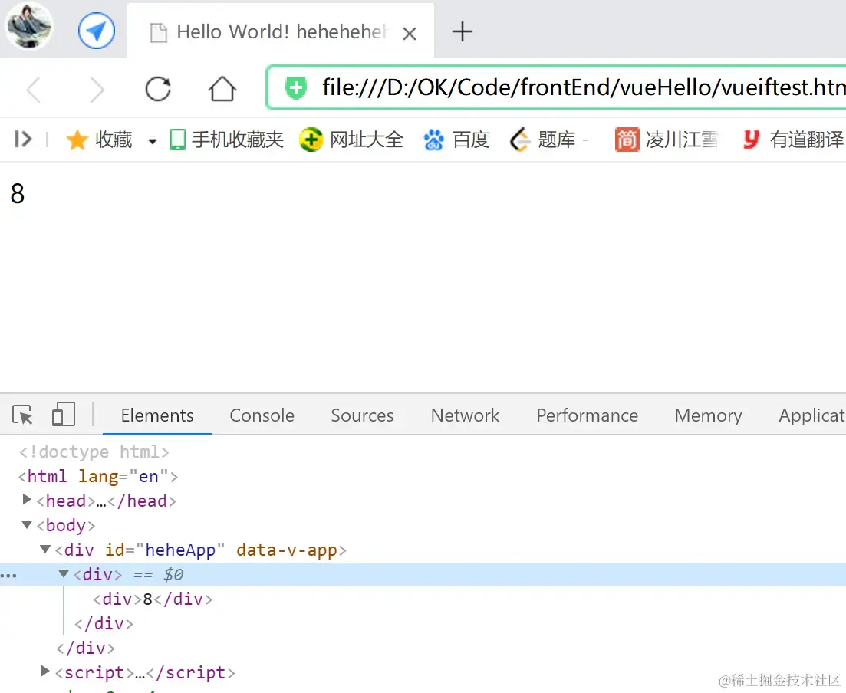Expand the script element node
846x693 pixels.
click(45, 671)
